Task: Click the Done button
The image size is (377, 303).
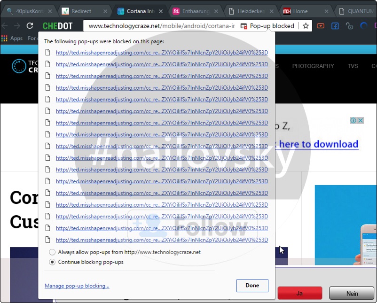Action: (252, 285)
